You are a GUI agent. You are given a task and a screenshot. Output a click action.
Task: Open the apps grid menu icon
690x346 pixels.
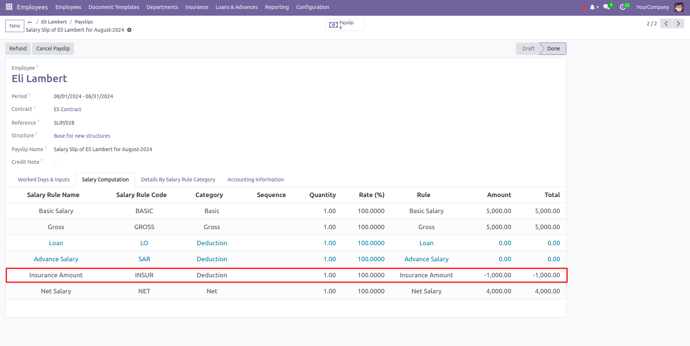click(x=9, y=7)
